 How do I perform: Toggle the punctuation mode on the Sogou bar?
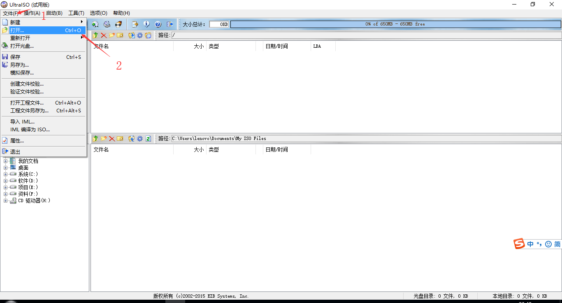point(539,244)
